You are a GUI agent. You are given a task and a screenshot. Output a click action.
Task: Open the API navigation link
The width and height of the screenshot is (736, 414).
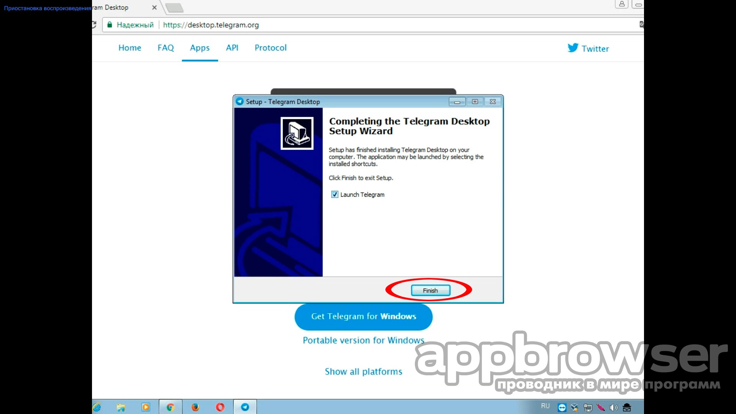click(232, 48)
